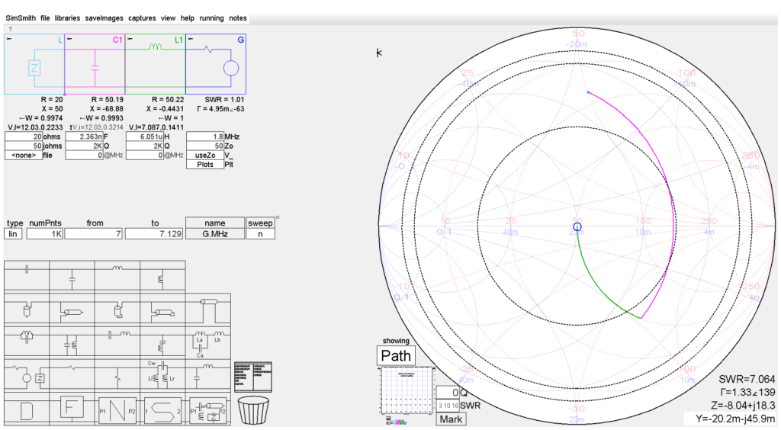Select the shunt inductor component
Viewport: 781px width, 430px height.
[162, 277]
